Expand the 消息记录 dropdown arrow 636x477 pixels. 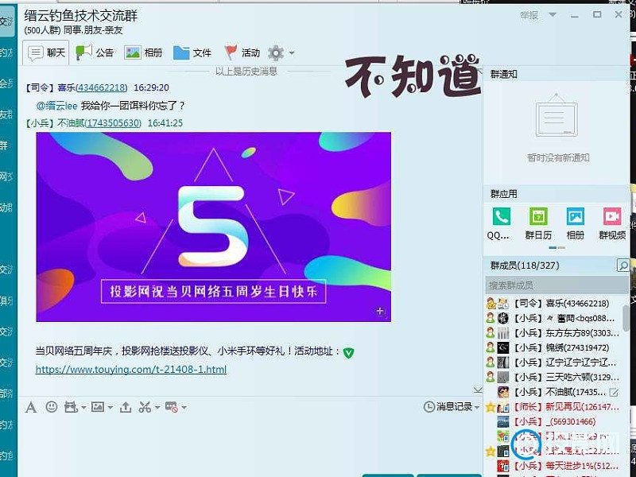[477, 407]
